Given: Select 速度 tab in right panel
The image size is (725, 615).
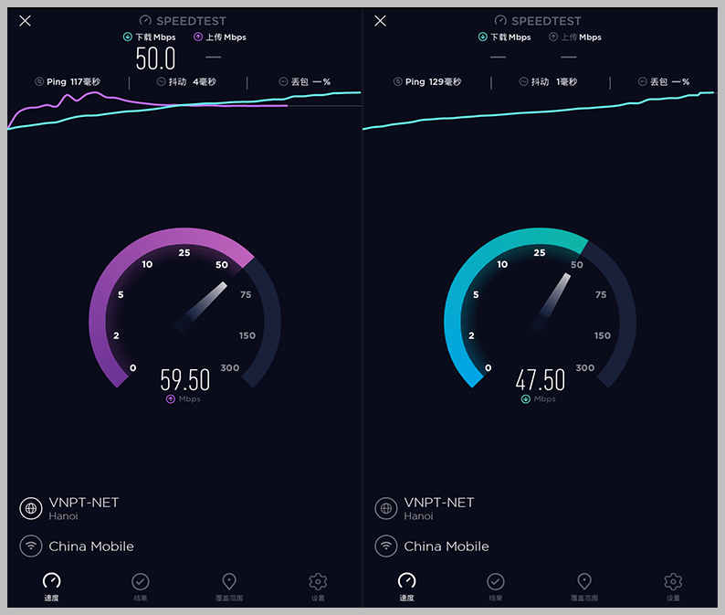Looking at the screenshot, I should point(407,585).
